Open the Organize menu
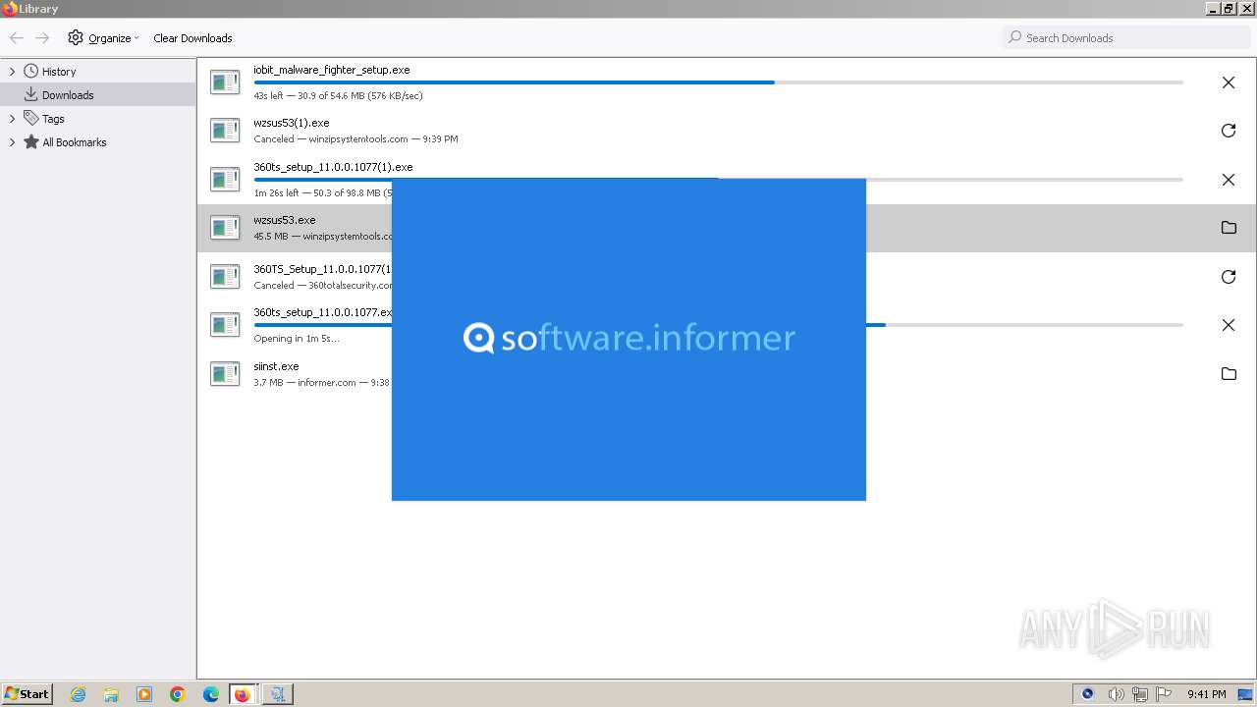This screenshot has width=1257, height=707. tap(103, 38)
